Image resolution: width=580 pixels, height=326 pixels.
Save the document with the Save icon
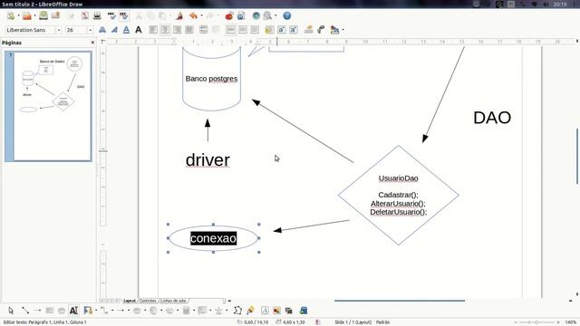[x=43, y=15]
